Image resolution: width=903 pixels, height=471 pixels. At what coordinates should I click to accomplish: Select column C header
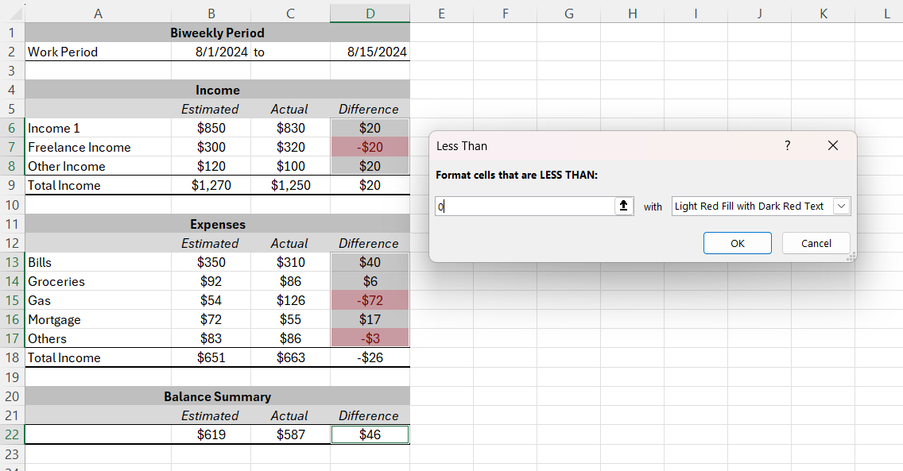(x=290, y=14)
